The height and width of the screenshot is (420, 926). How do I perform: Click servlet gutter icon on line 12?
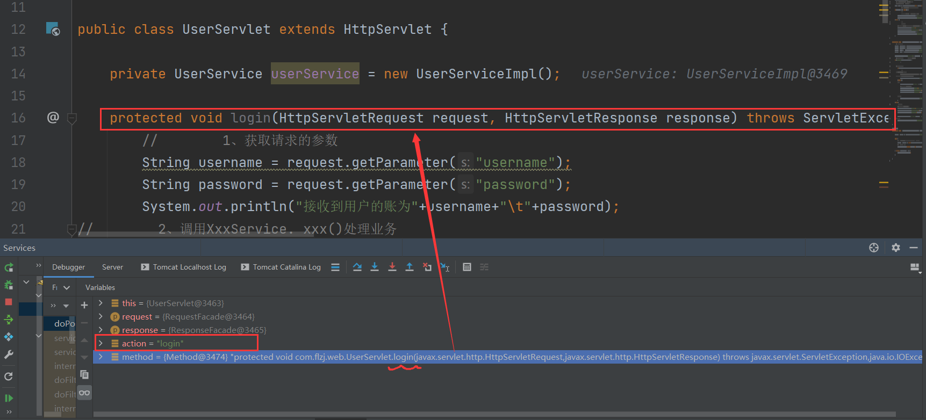point(53,28)
